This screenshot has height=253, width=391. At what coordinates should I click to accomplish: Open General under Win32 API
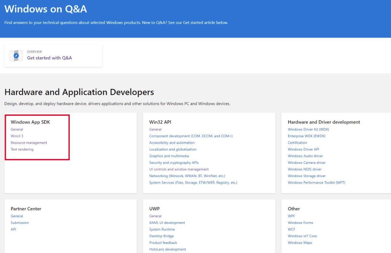coord(155,129)
